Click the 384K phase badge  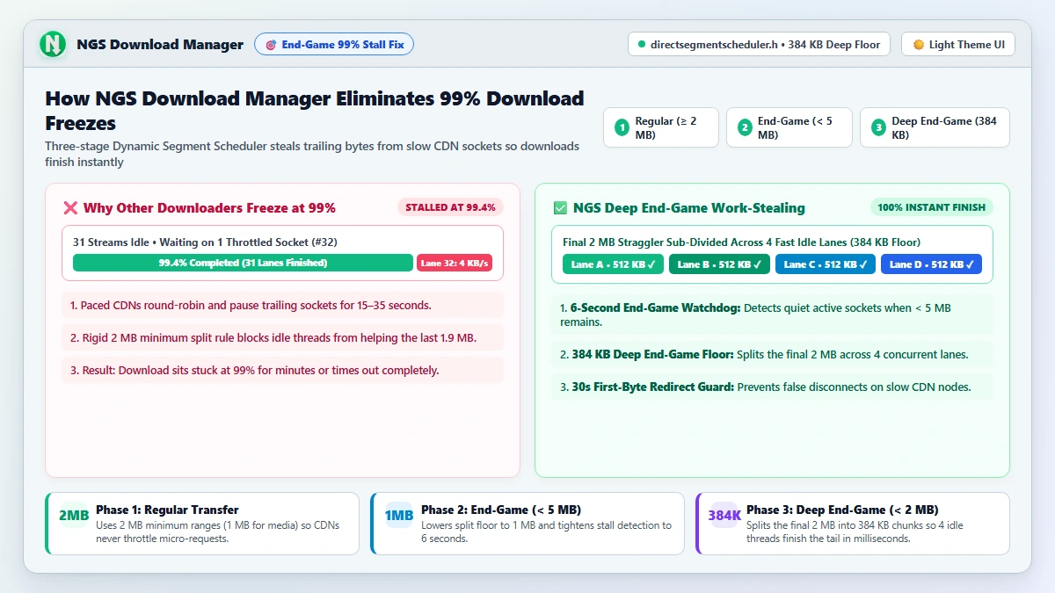(724, 516)
